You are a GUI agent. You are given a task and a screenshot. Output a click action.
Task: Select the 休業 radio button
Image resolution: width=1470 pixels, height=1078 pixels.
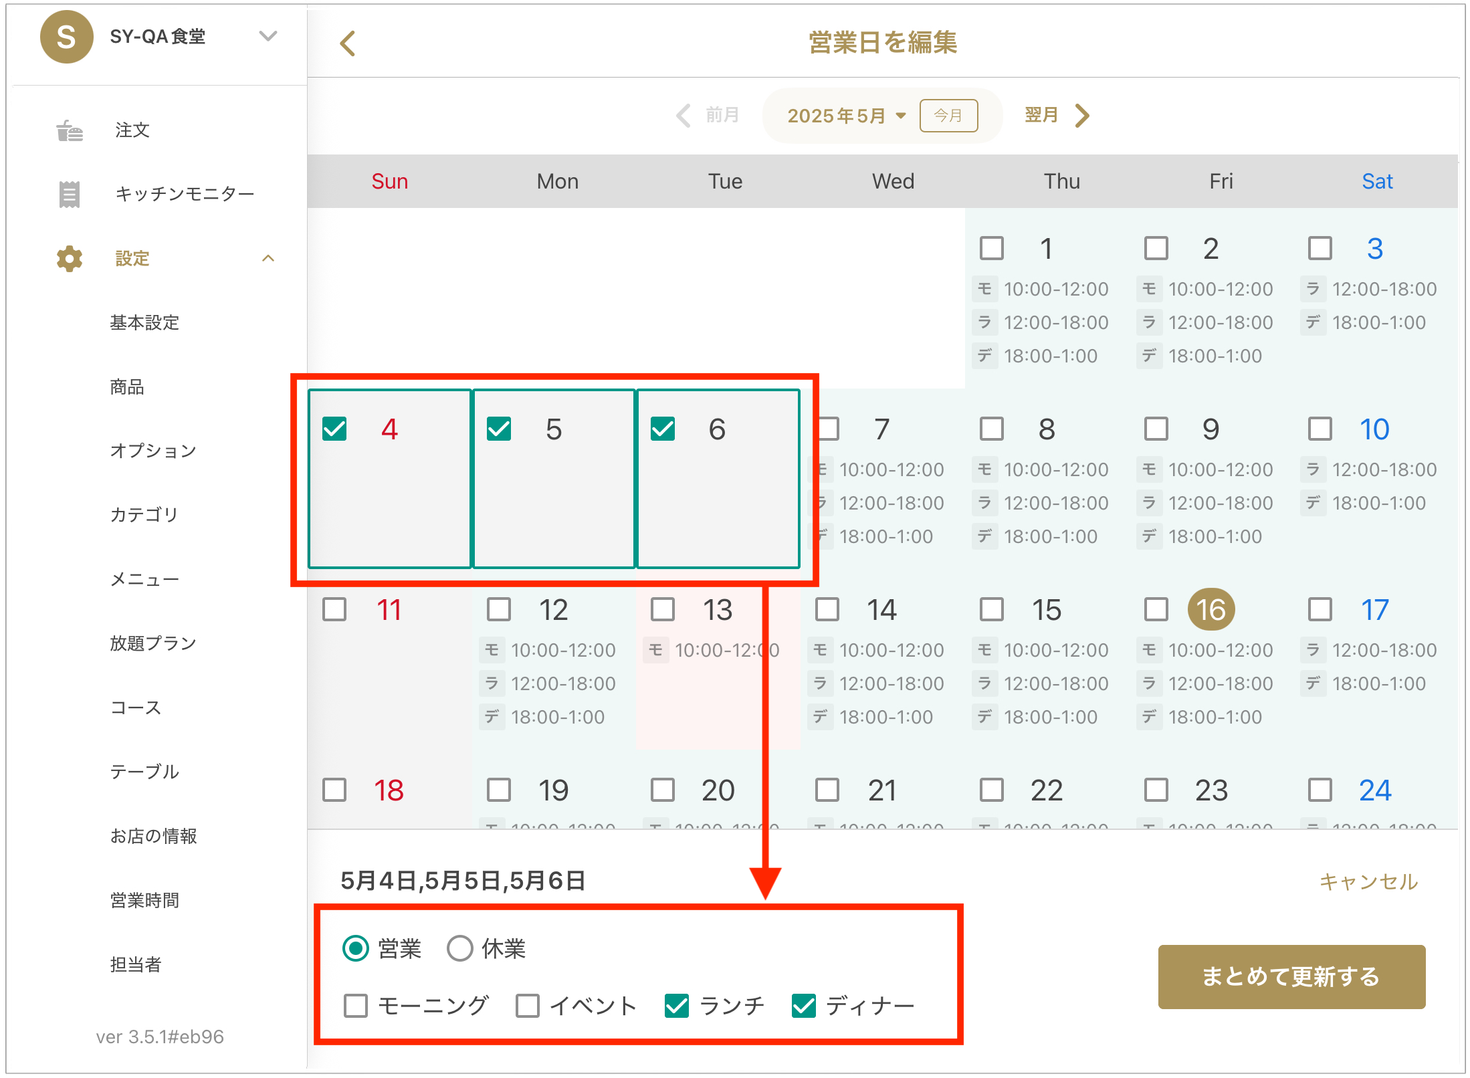click(x=459, y=948)
